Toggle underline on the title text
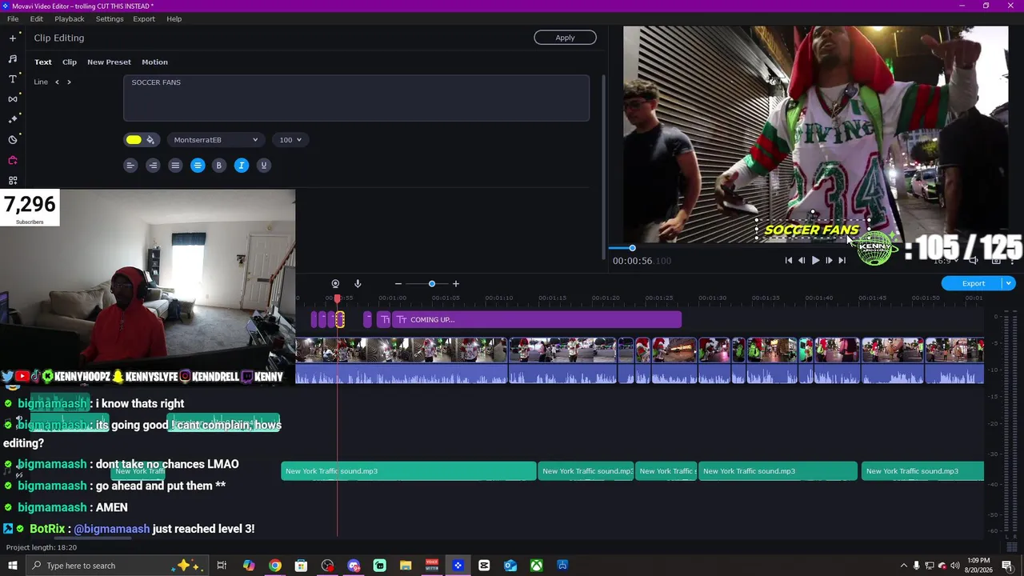The width and height of the screenshot is (1024, 576). pos(264,166)
